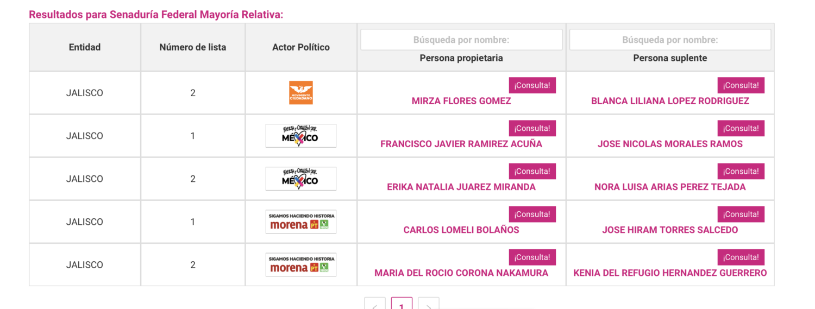Click the Movimiento Ciudadano party logo

(x=300, y=93)
